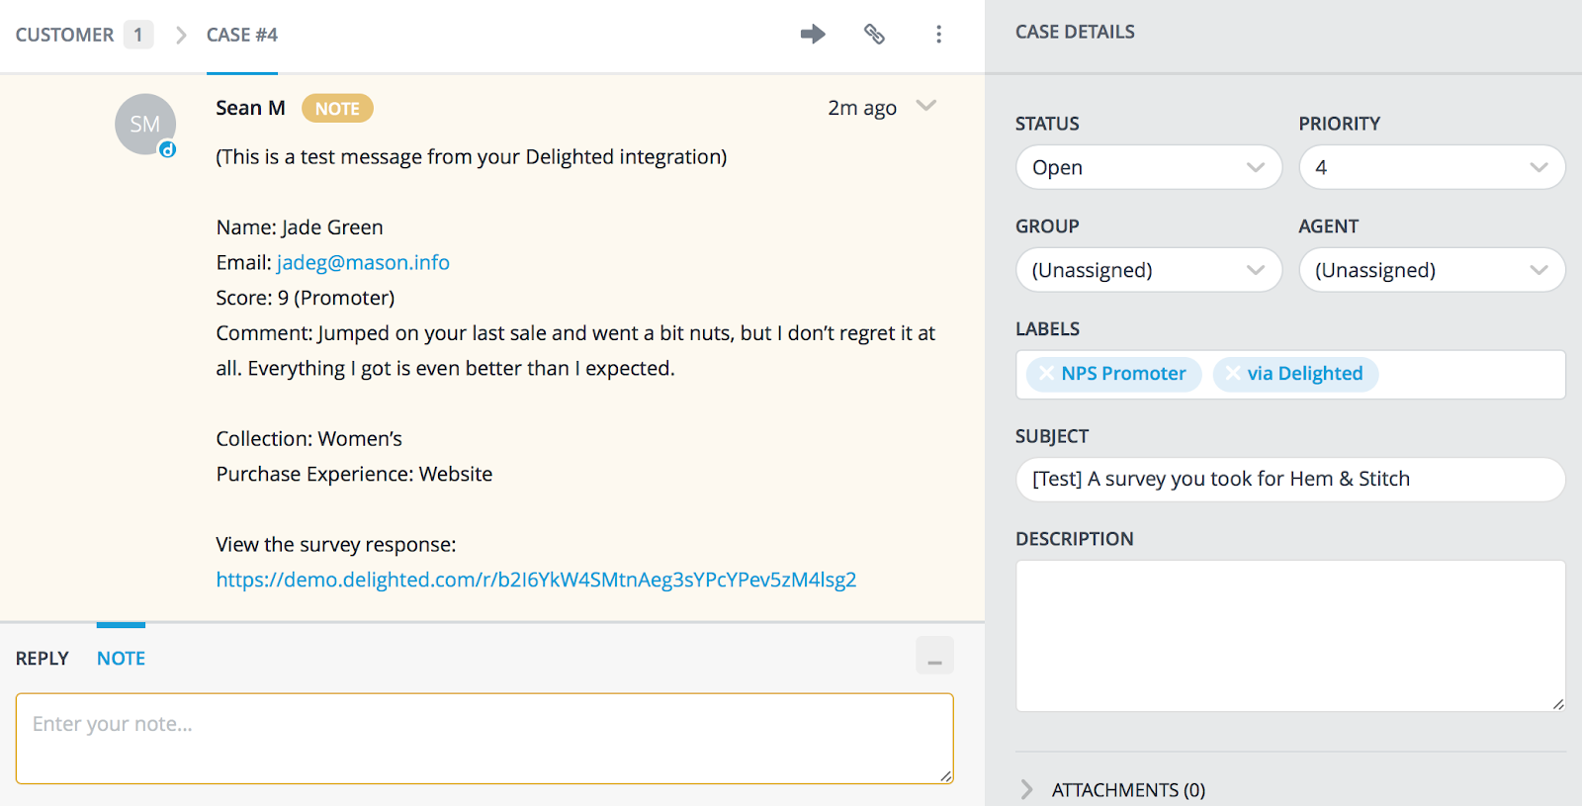Expand the note message options chevron
This screenshot has width=1582, height=806.
pos(926,106)
